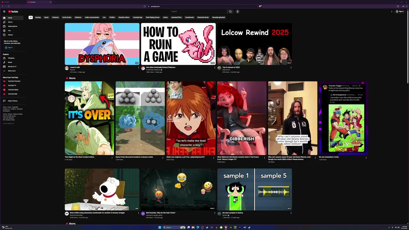The image size is (409, 230).
Task: Reload the page in browser toolbar
Action: (x=9, y=6)
